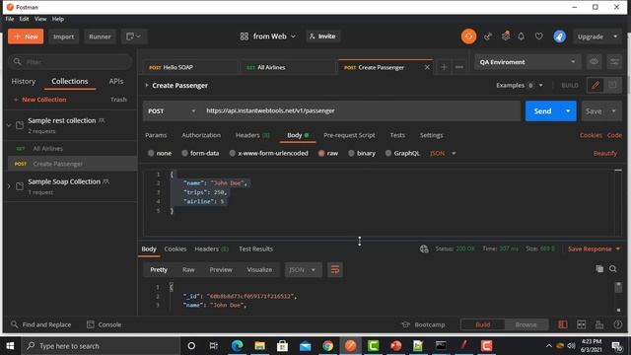Open the Pre-request Script tab

[349, 135]
